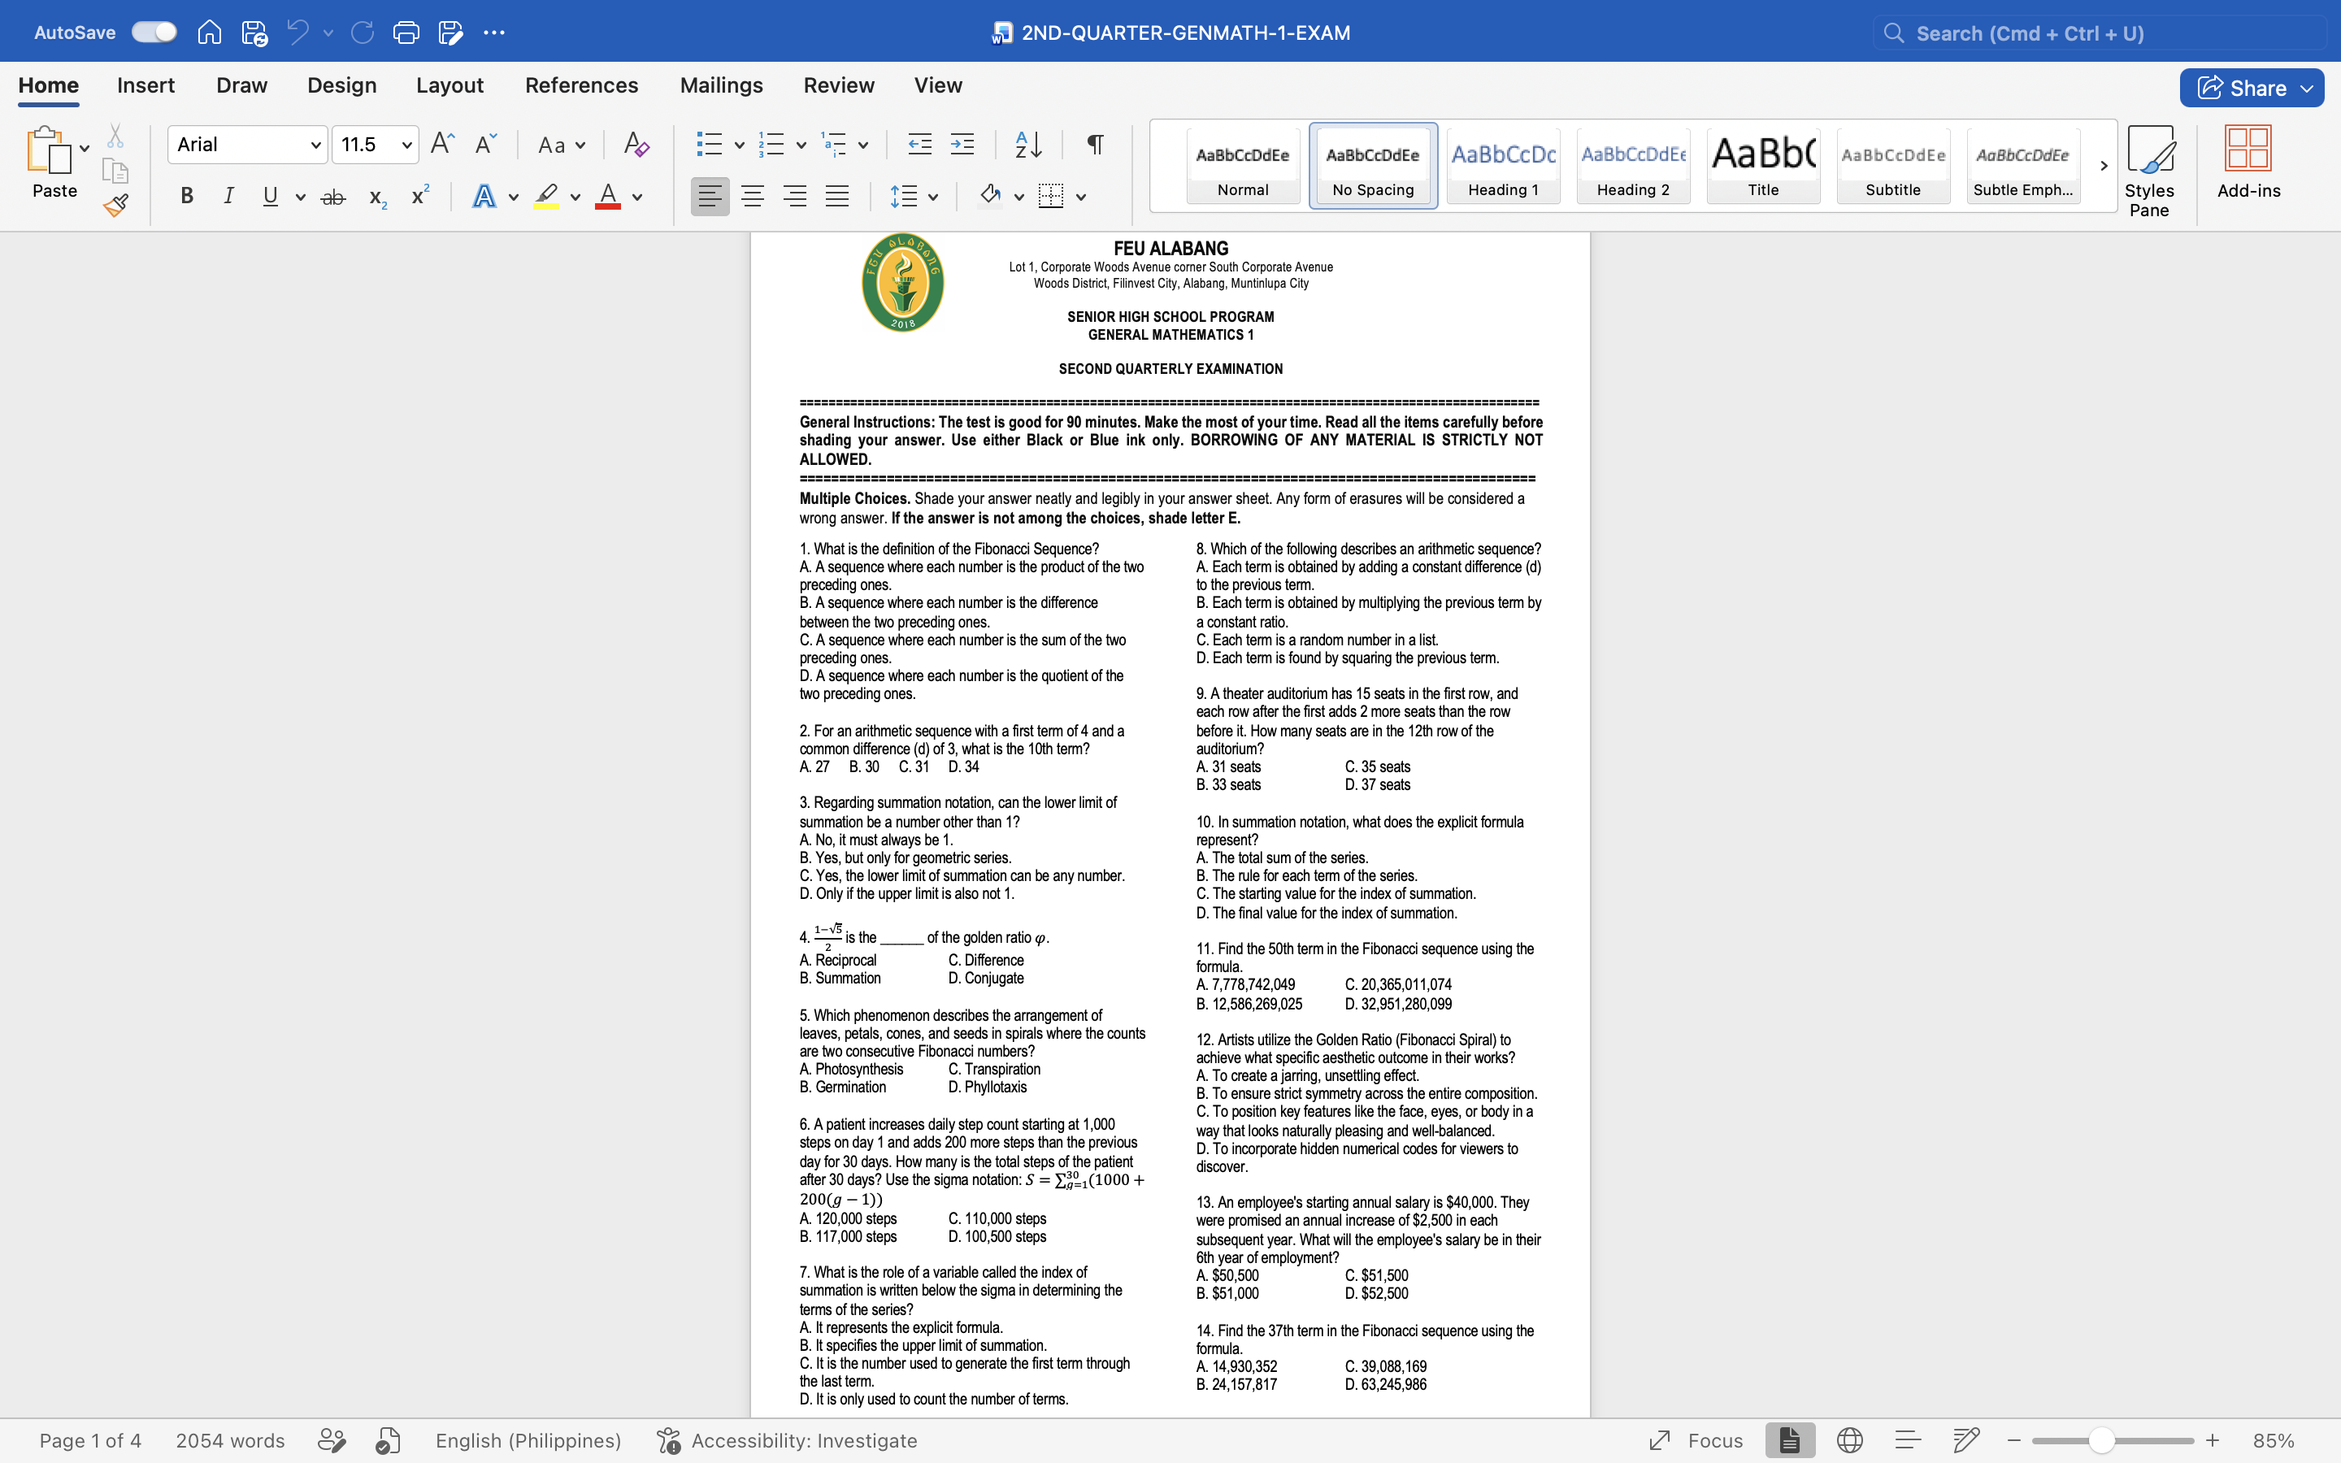Viewport: 2341px width, 1463px height.
Task: Open the Insert tab
Action: (x=146, y=85)
